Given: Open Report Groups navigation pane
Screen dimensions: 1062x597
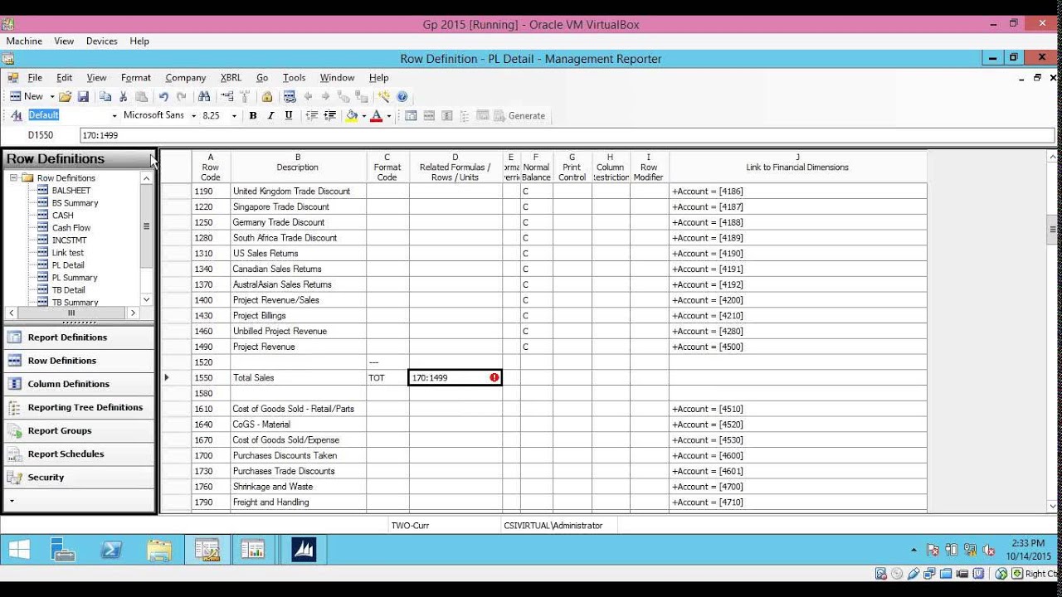Looking at the screenshot, I should 79,430.
